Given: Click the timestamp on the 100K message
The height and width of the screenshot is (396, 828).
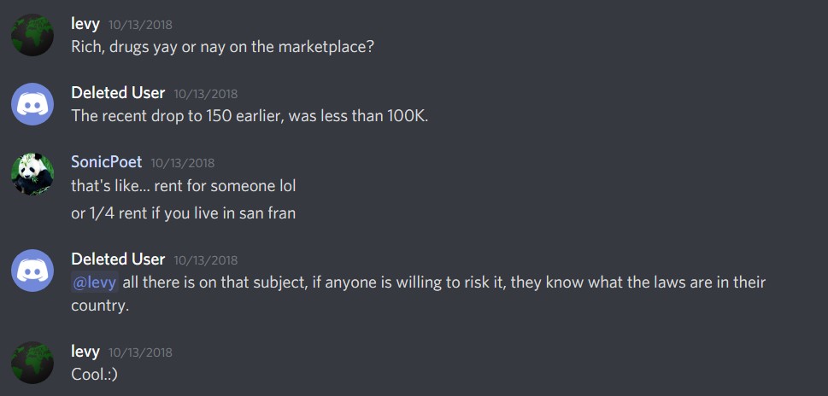Looking at the screenshot, I should [205, 94].
